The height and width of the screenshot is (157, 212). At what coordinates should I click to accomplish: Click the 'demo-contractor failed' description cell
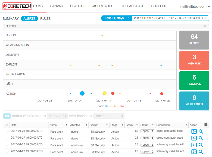click(x=170, y=131)
